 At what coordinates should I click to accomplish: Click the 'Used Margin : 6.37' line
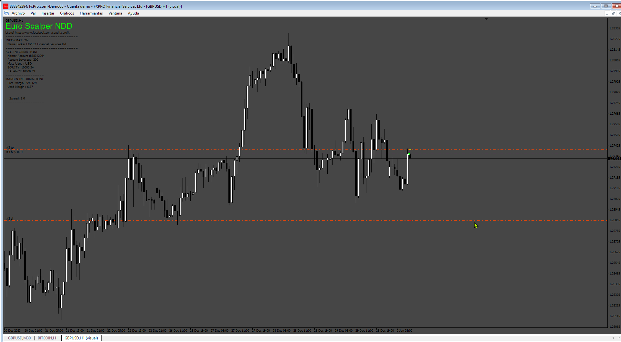click(20, 87)
